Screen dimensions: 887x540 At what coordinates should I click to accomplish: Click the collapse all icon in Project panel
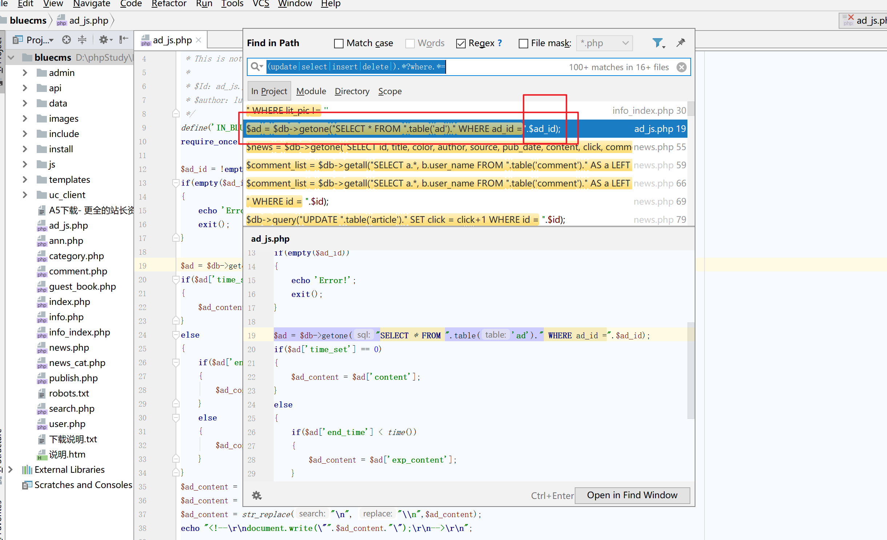(x=83, y=40)
